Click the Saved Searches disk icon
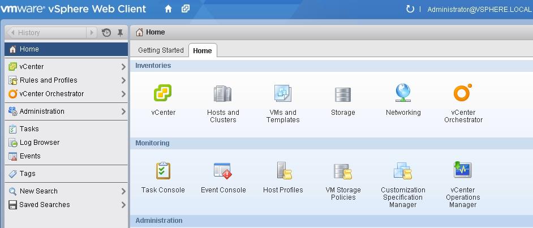Viewport: 533px width, 228px height. click(x=12, y=205)
